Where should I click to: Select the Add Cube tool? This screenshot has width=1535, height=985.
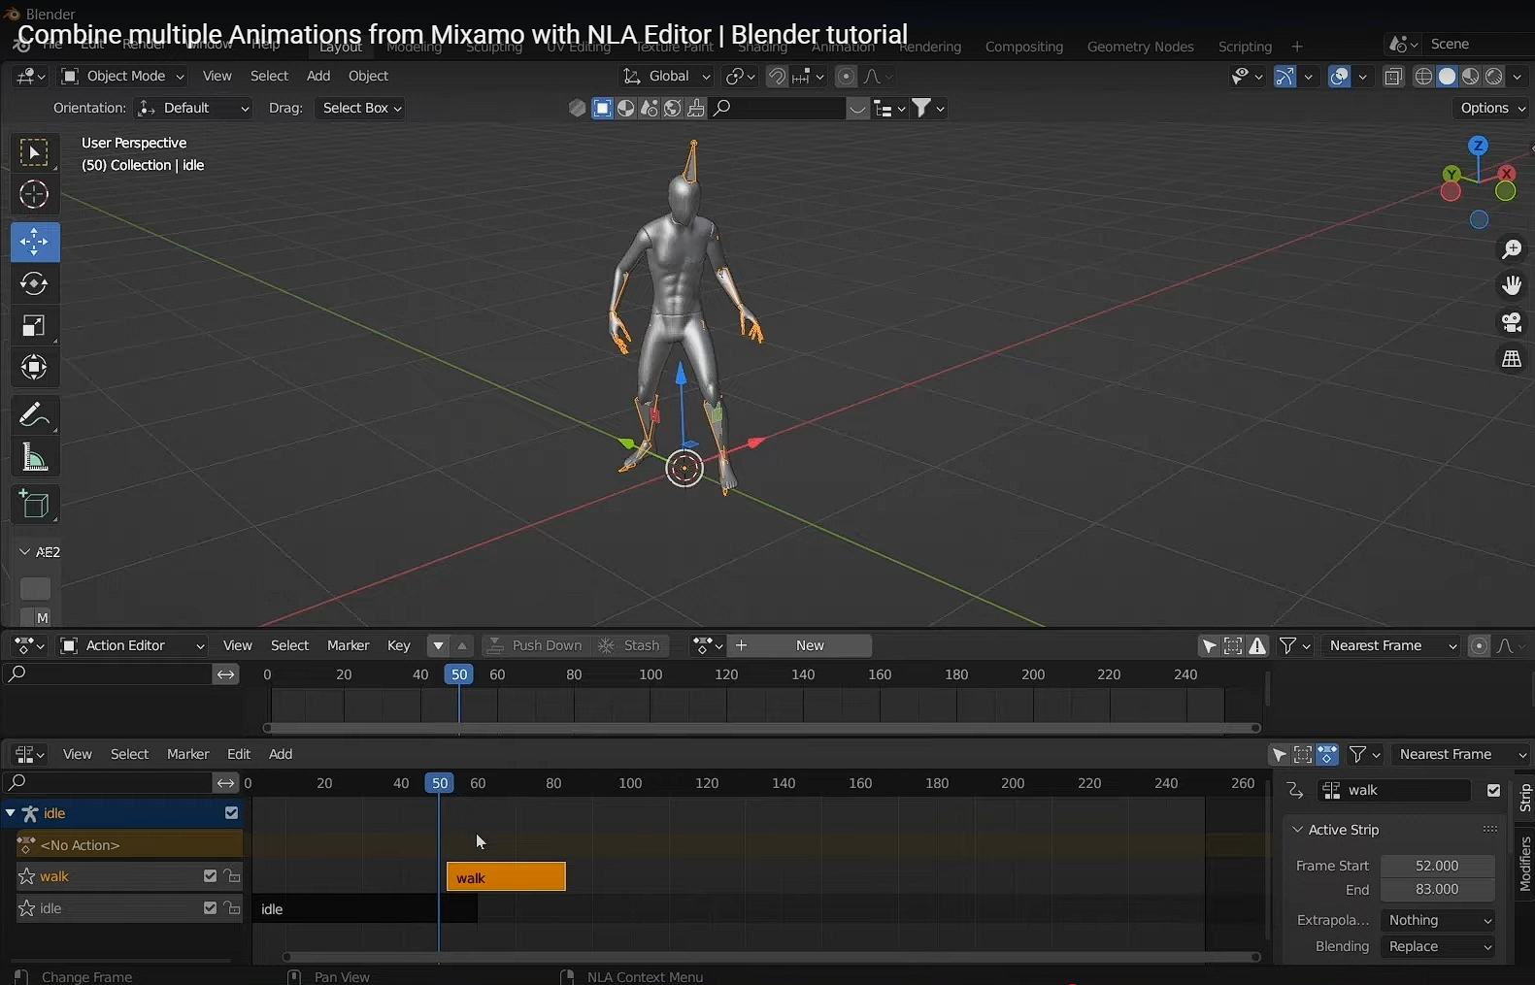[x=35, y=505]
